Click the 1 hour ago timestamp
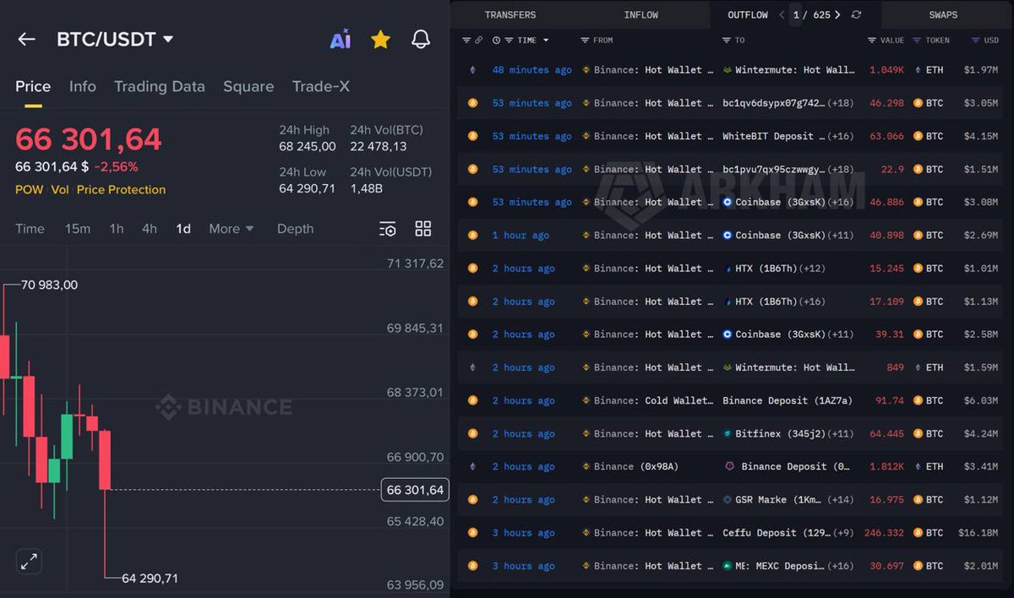Screen dimensions: 1014x598 pos(521,235)
